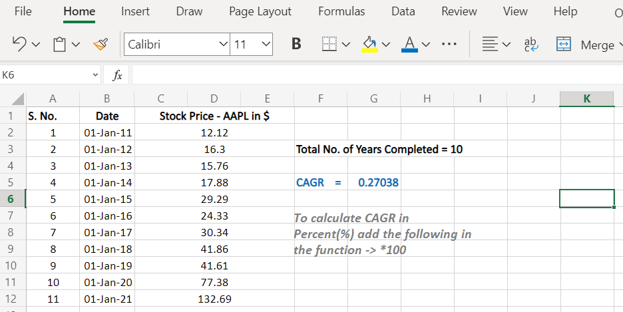Apply yellow fill color bucket
This screenshot has width=623, height=312.
(369, 45)
